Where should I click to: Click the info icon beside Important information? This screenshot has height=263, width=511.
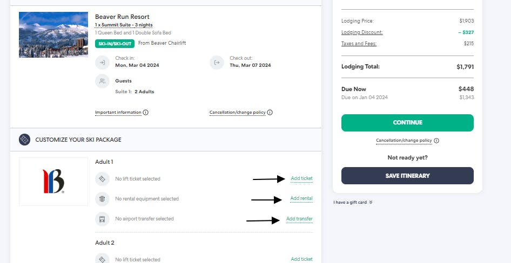click(x=146, y=113)
